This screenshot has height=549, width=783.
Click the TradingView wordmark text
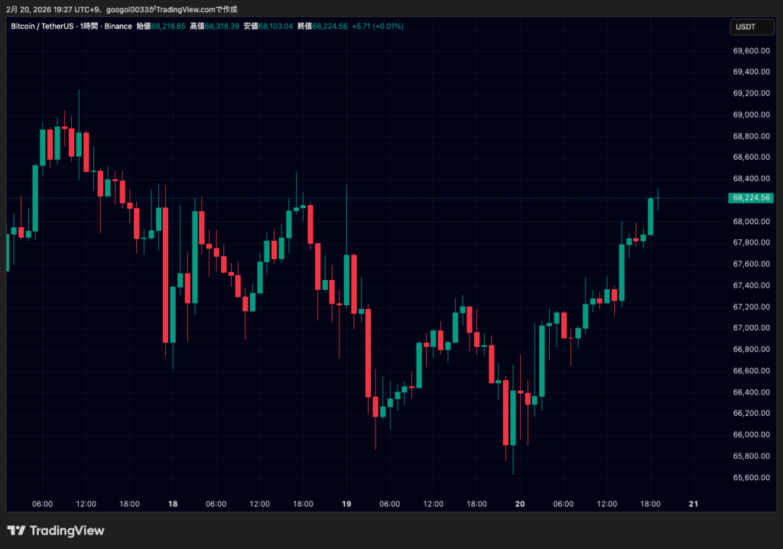pos(68,531)
